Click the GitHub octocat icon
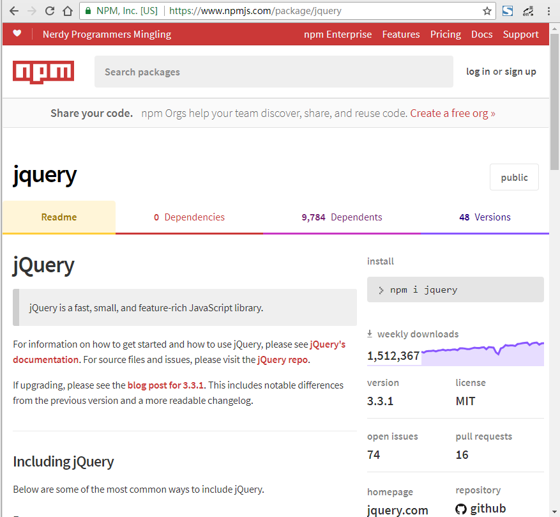The height and width of the screenshot is (517, 560). coord(461,509)
